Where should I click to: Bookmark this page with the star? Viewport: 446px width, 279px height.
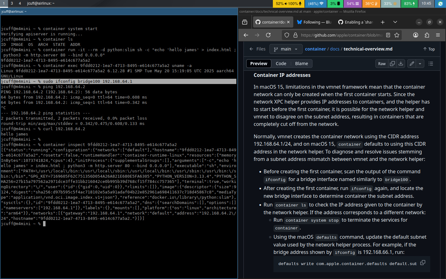coord(397,35)
